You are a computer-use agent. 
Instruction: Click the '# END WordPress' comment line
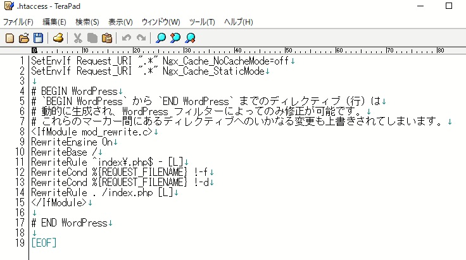click(x=69, y=223)
